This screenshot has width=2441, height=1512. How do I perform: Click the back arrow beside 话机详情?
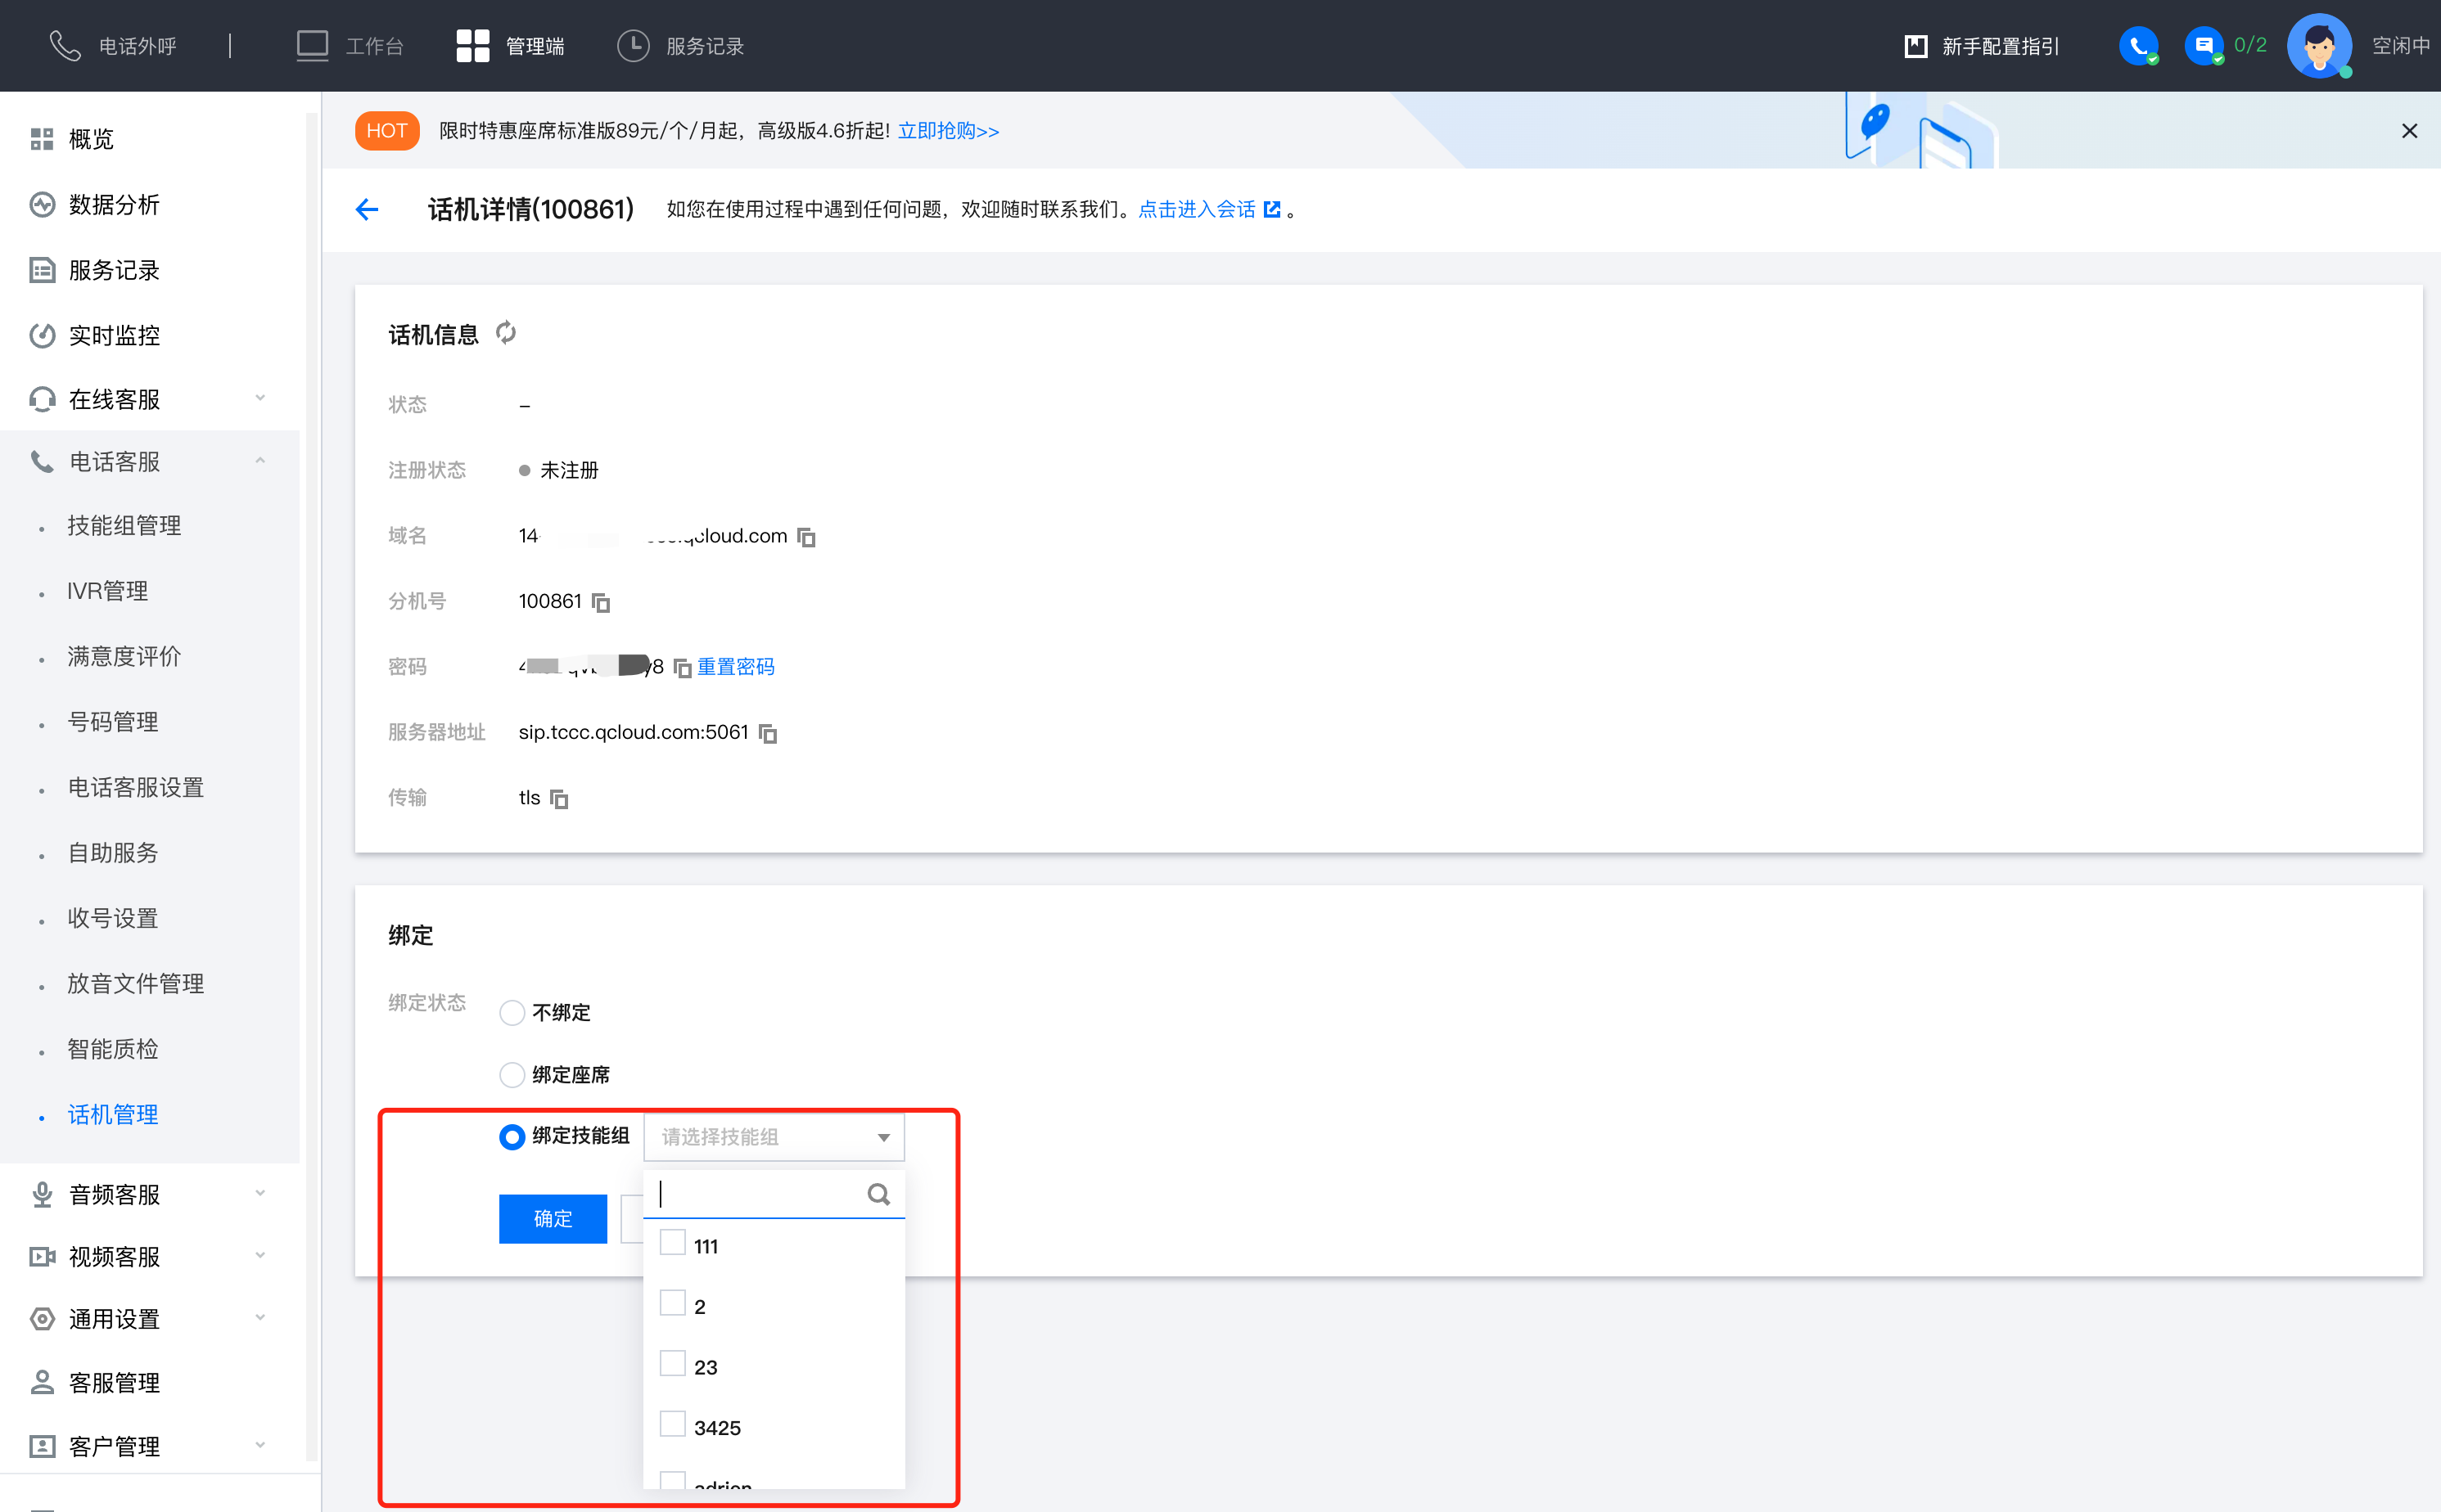368,209
